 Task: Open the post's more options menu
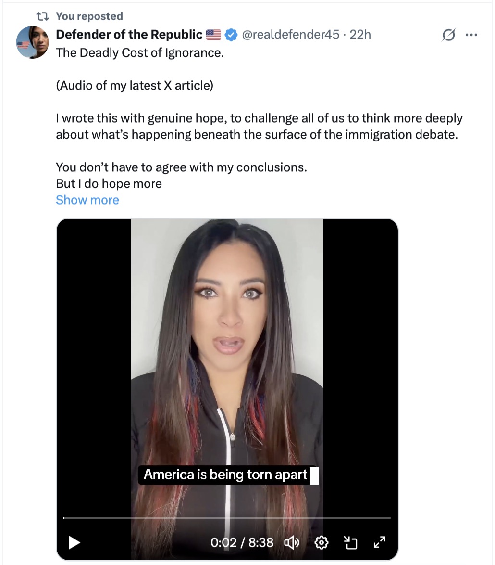(472, 35)
